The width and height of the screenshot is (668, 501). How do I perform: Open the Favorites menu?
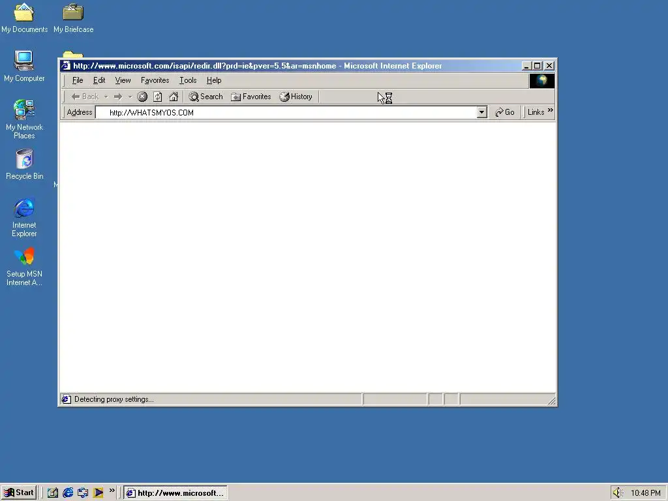155,80
